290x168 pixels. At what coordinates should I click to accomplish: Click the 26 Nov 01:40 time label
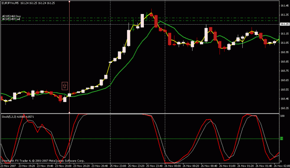[264, 166]
